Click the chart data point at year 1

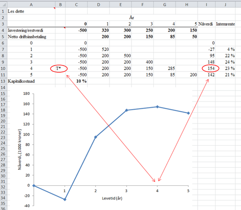click(x=65, y=199)
